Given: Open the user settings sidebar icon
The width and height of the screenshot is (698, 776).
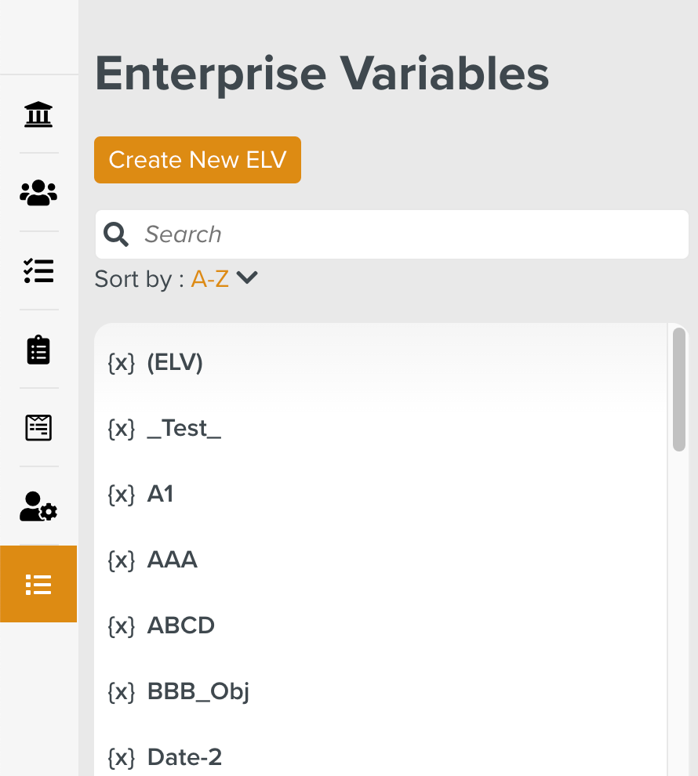Looking at the screenshot, I should point(38,506).
